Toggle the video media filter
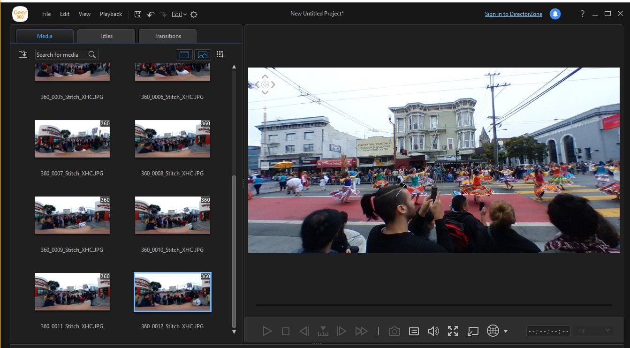Image resolution: width=630 pixels, height=348 pixels. tap(184, 55)
